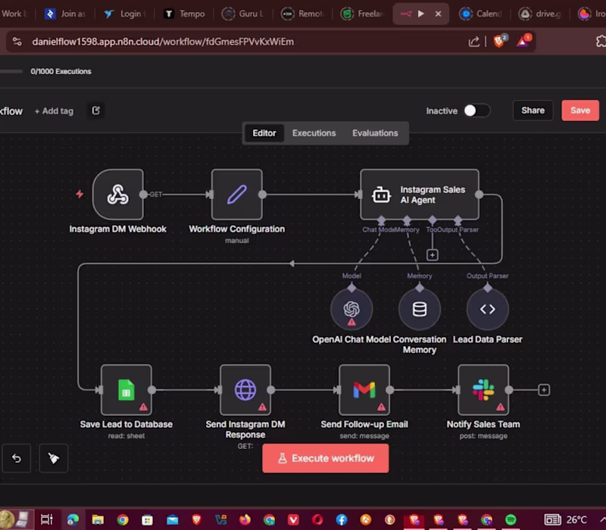Switch to the Login browser tab
The image size is (606, 530).
(x=124, y=14)
